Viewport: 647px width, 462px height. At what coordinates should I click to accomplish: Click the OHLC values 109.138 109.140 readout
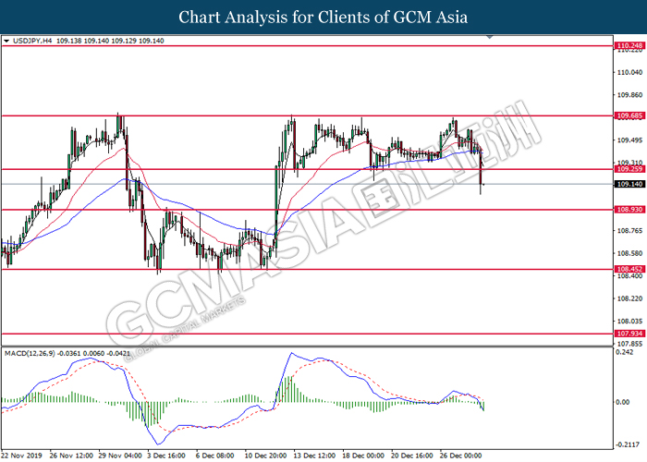[110, 41]
